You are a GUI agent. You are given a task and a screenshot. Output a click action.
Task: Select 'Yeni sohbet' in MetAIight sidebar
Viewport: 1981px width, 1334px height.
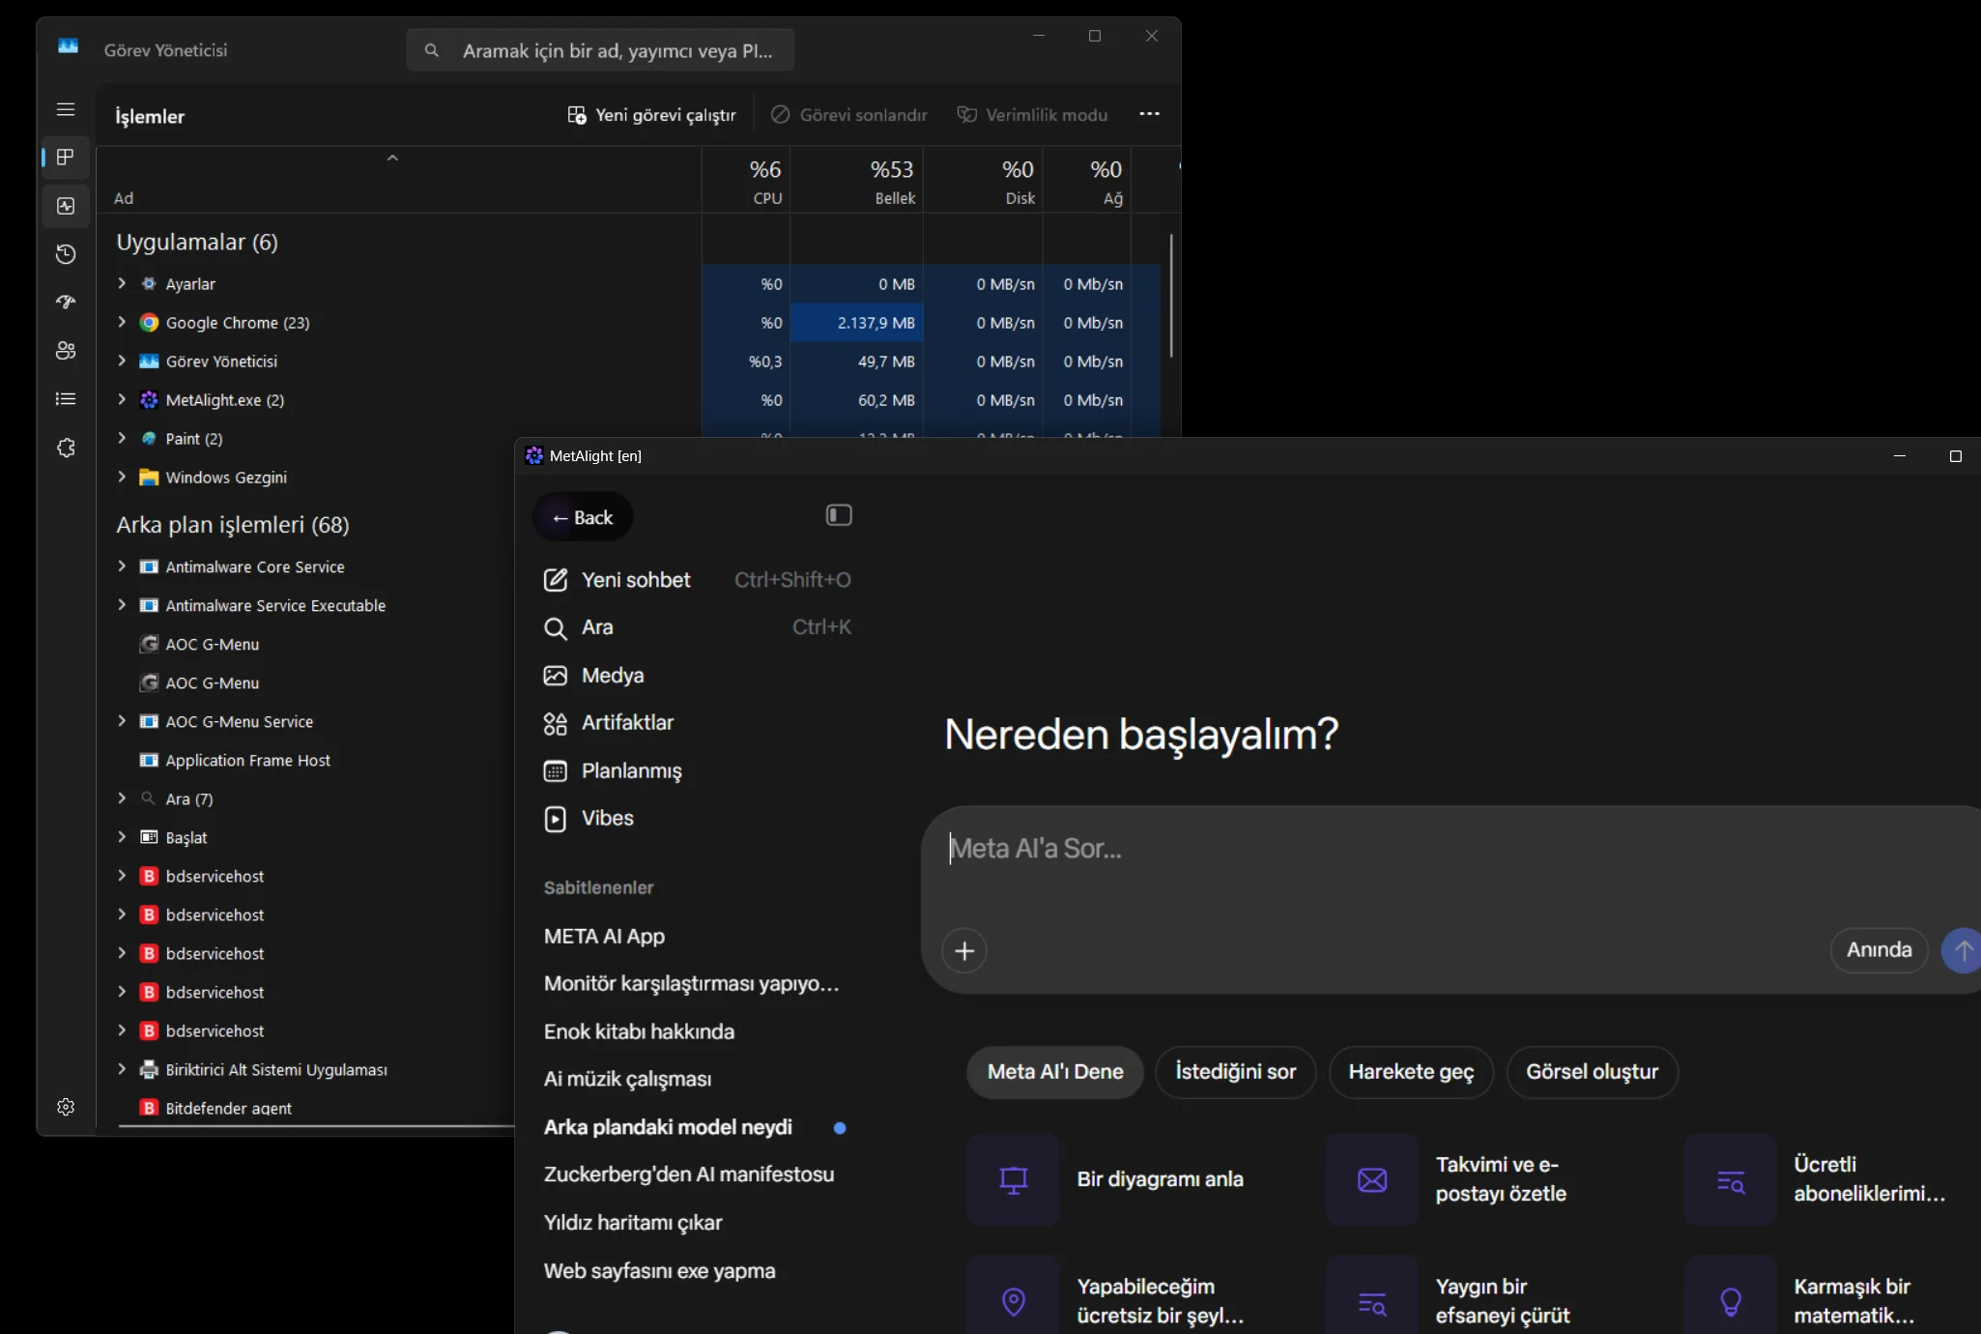[x=697, y=580]
